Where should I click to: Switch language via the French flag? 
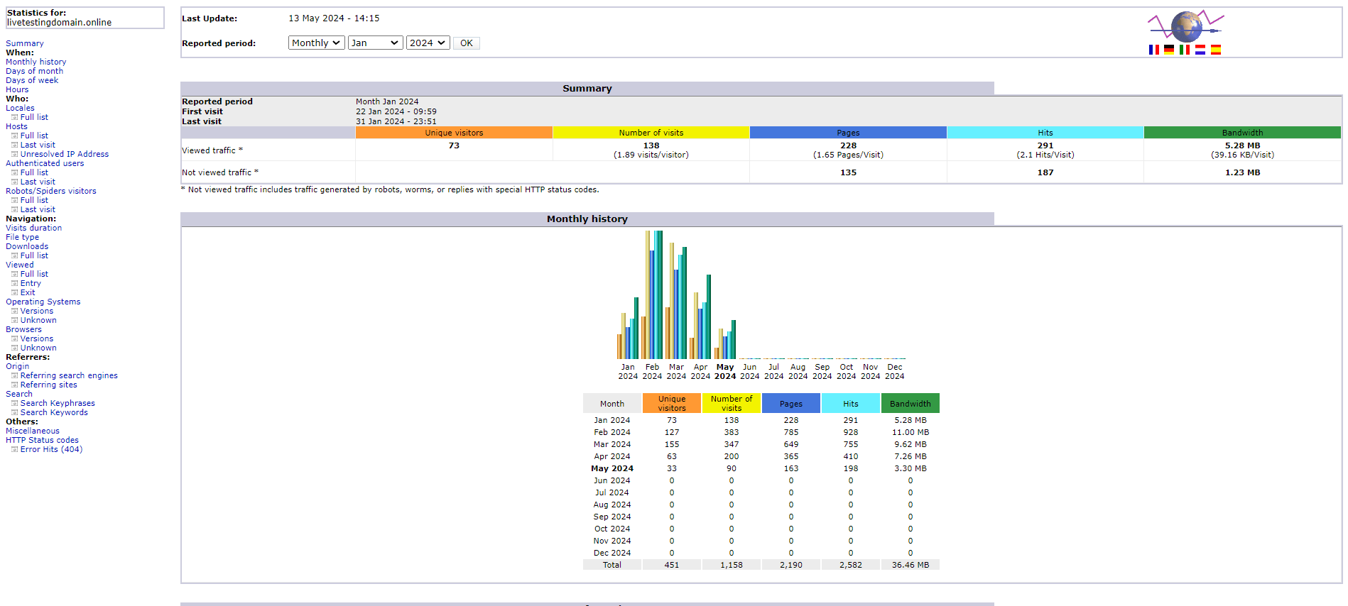1153,50
